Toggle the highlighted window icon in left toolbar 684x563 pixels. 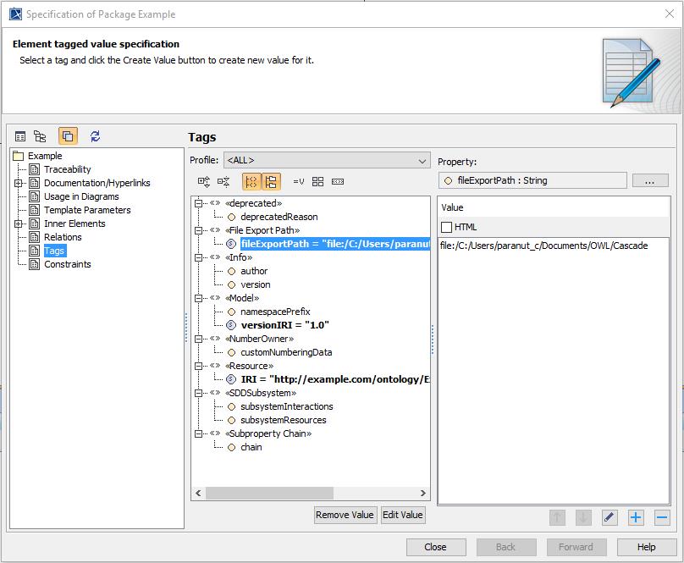pos(68,136)
